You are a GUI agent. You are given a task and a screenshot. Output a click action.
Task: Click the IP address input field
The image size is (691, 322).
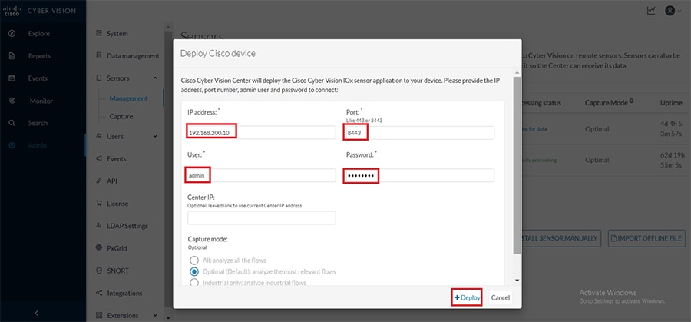(x=261, y=132)
